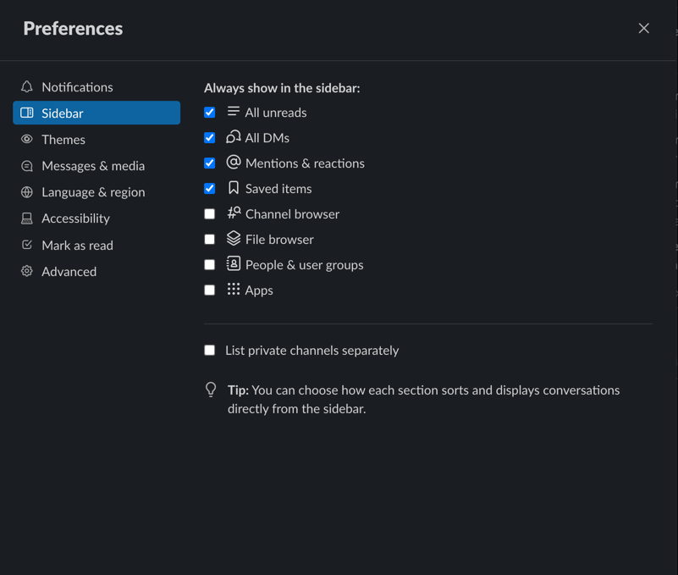Switch to the Accessibility section

[x=75, y=218]
